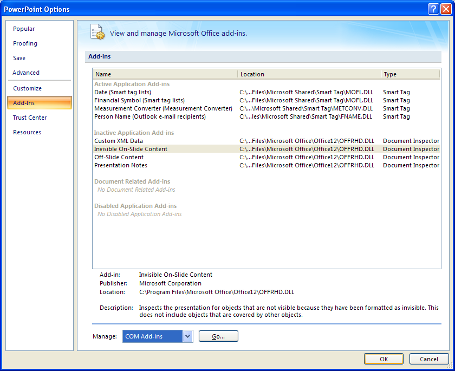This screenshot has height=371, width=455.
Task: Click Document Inspector type for Custom XML Data
Action: (411, 141)
